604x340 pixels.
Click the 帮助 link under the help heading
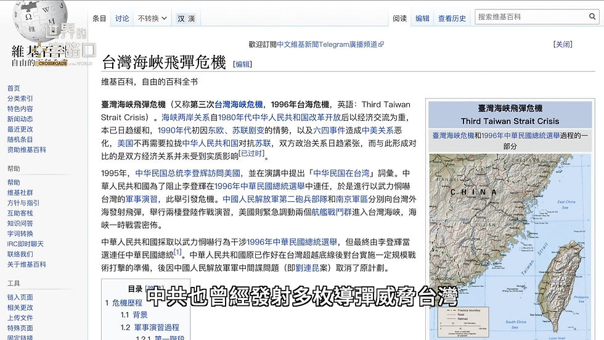pos(14,182)
